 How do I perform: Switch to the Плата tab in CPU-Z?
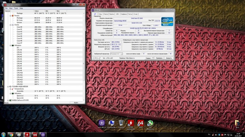click(x=106, y=14)
